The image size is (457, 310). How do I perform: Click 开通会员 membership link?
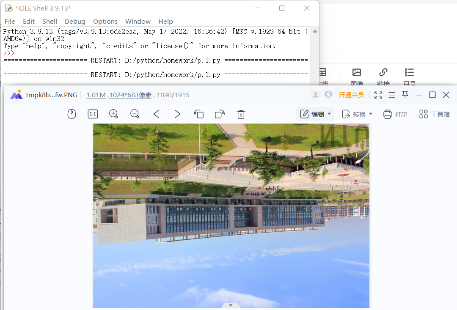coord(351,95)
